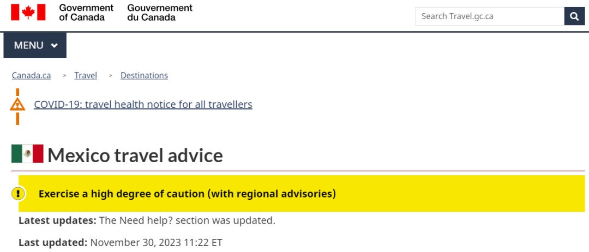Open the Travel breadcrumb link
Image resolution: width=589 pixels, height=252 pixels.
click(x=86, y=75)
